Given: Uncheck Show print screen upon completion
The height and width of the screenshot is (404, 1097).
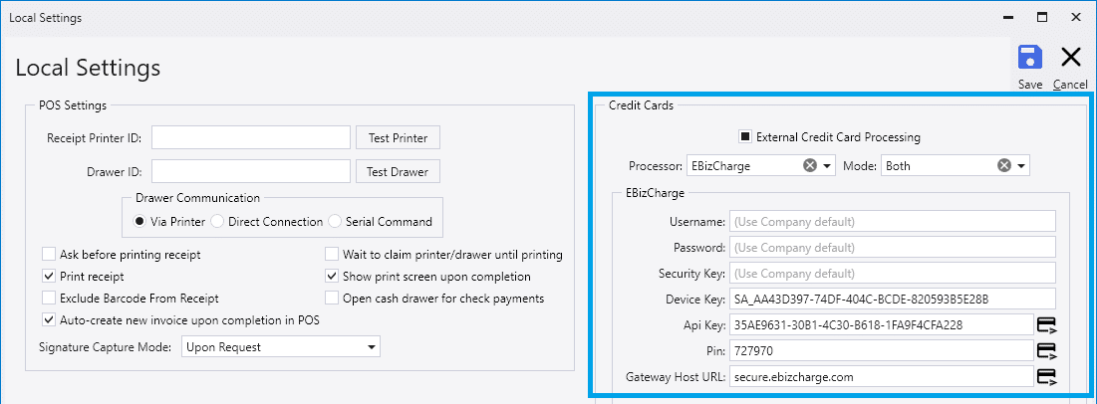Looking at the screenshot, I should [x=331, y=276].
